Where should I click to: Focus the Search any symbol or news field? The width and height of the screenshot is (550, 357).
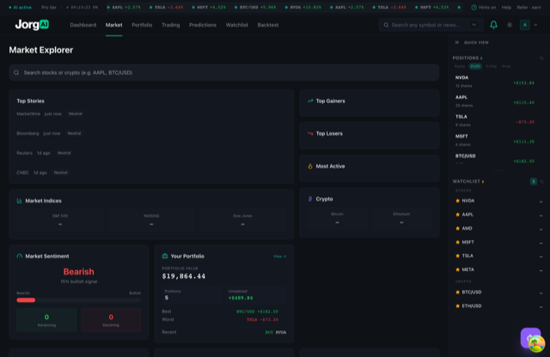tap(431, 25)
